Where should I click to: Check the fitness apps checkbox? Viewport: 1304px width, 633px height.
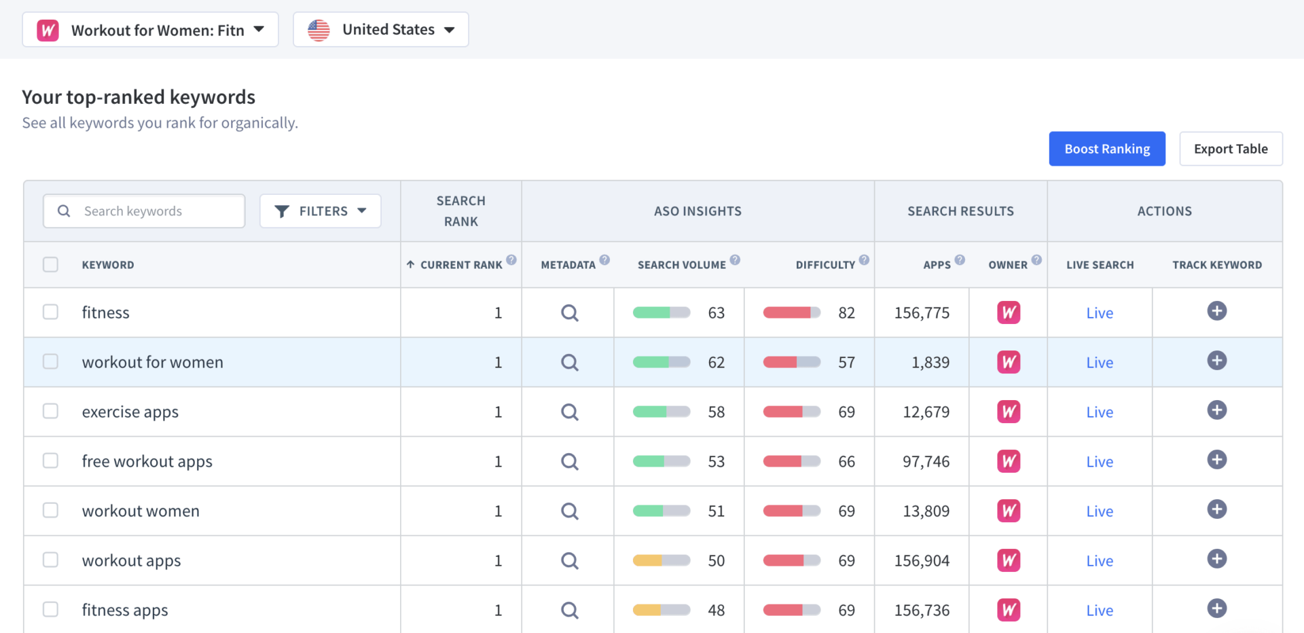tap(50, 609)
